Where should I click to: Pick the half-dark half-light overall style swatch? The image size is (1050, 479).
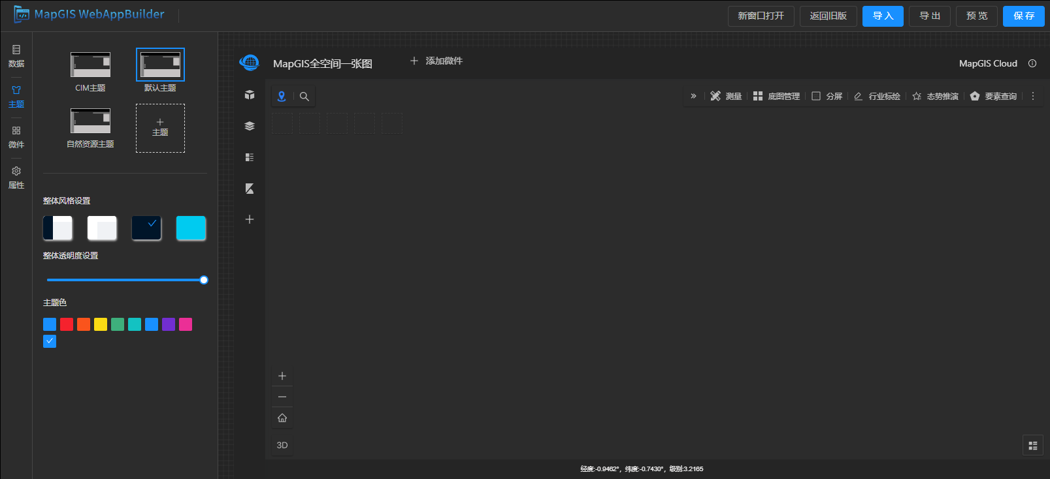point(57,228)
